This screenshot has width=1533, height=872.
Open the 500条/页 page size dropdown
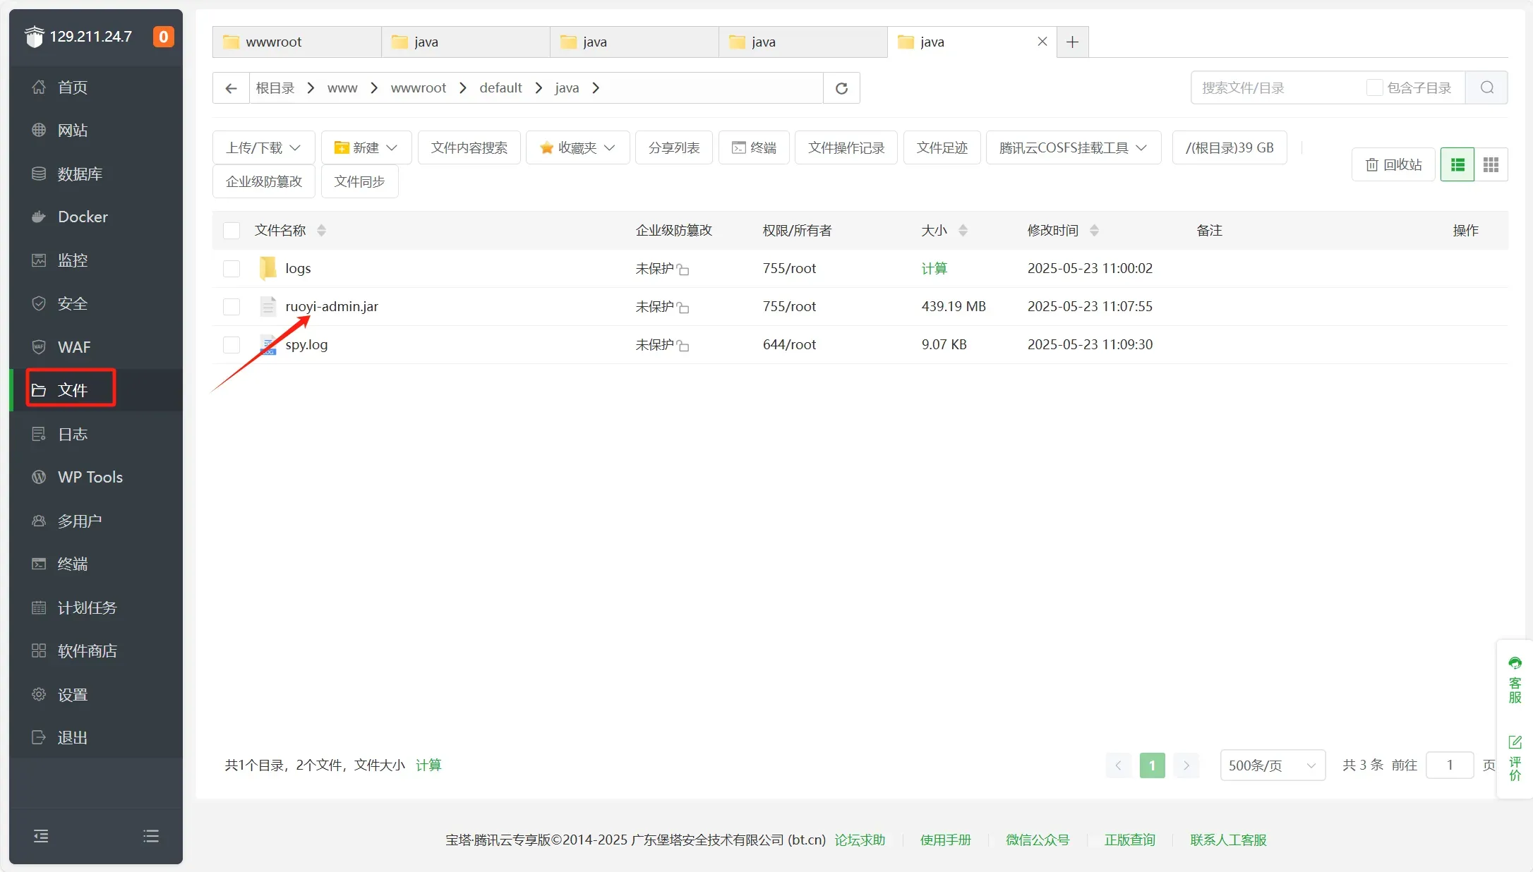[x=1272, y=765]
